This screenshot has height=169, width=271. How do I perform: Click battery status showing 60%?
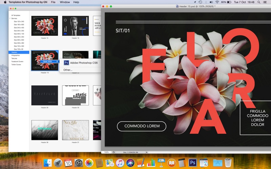(226, 2)
